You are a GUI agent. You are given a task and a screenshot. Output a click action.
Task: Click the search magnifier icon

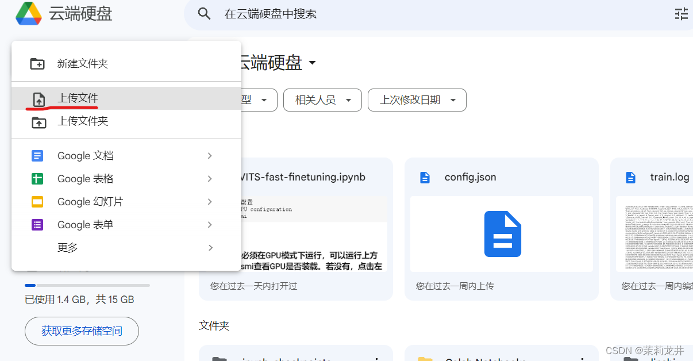204,14
